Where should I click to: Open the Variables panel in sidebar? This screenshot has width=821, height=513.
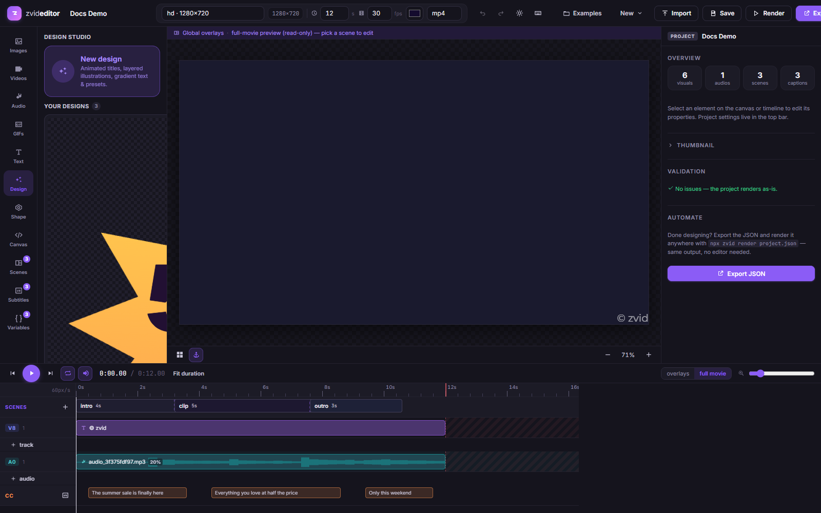point(18,323)
